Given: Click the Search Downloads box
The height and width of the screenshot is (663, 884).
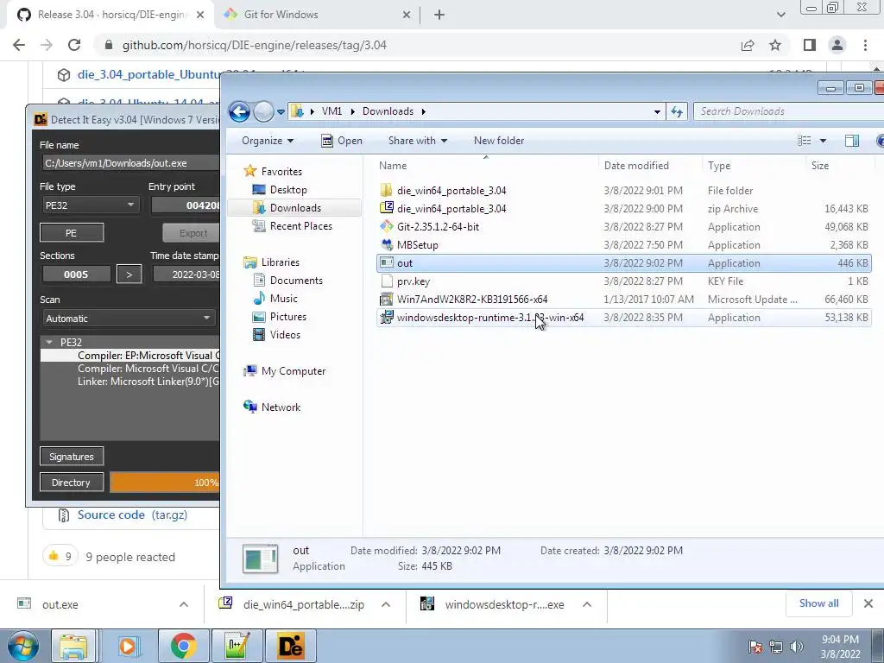Looking at the screenshot, I should point(789,111).
